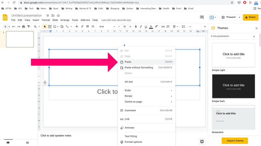261x146 pixels.
Task: Click the zoom magnifier icon
Action: [35, 27]
